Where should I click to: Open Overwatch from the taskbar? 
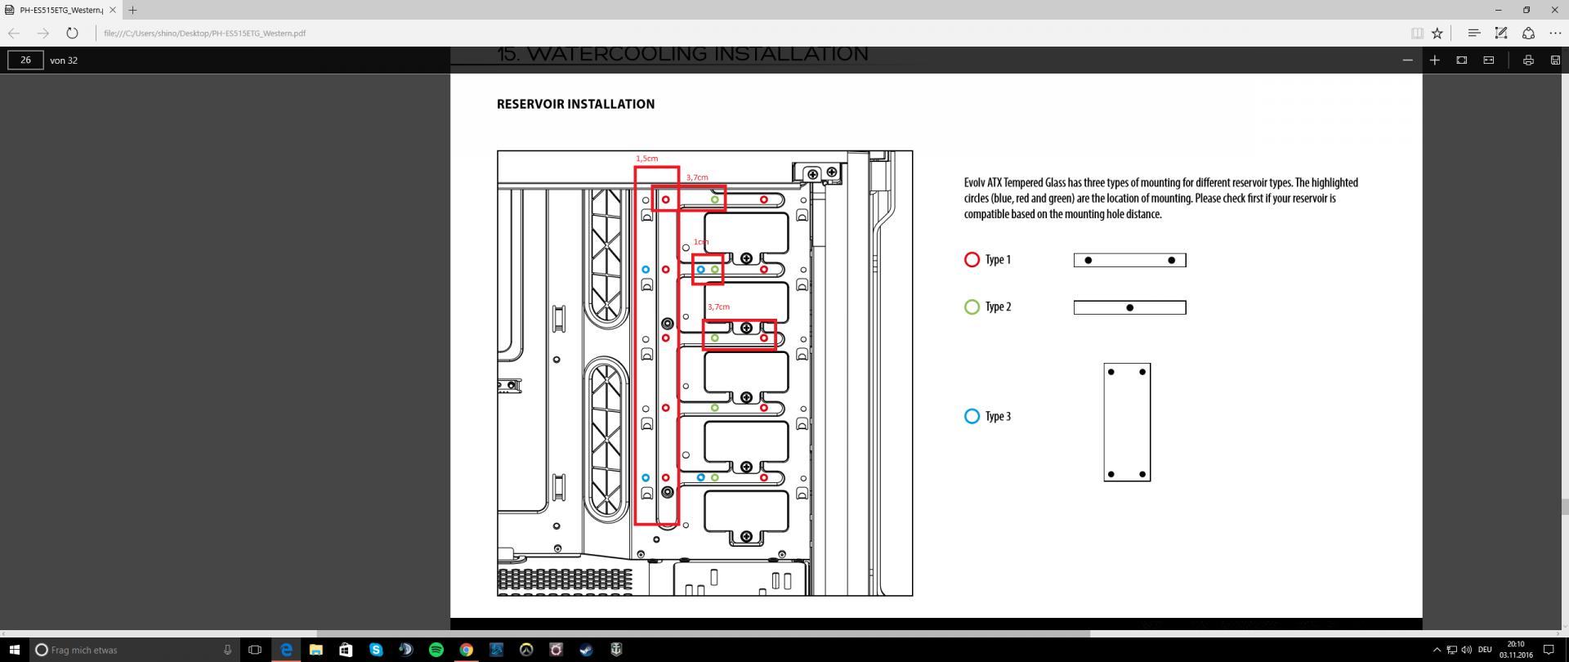(x=526, y=650)
